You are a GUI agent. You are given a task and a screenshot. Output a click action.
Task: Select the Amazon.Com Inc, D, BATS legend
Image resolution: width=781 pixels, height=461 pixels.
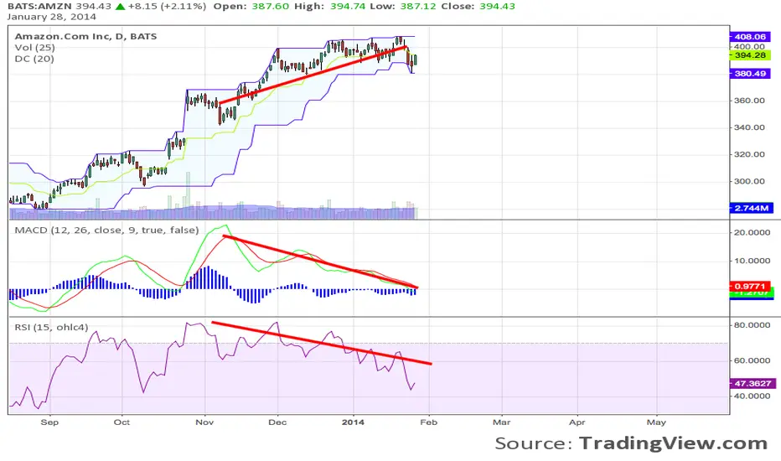(85, 36)
